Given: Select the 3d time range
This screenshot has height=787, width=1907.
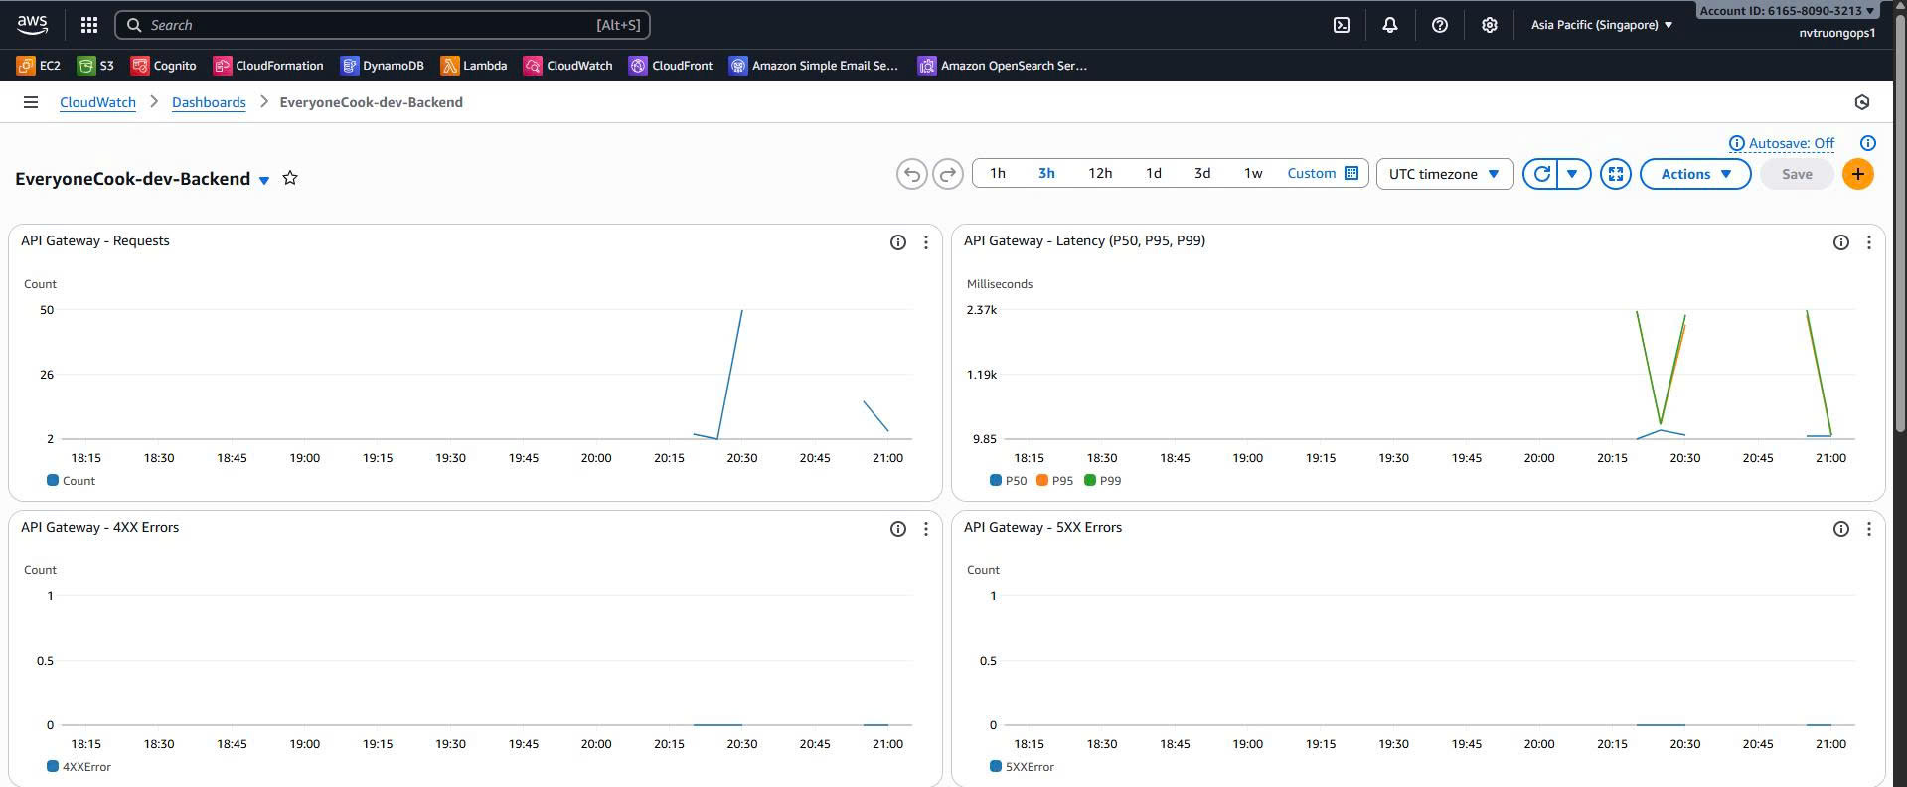Looking at the screenshot, I should click(x=1202, y=173).
